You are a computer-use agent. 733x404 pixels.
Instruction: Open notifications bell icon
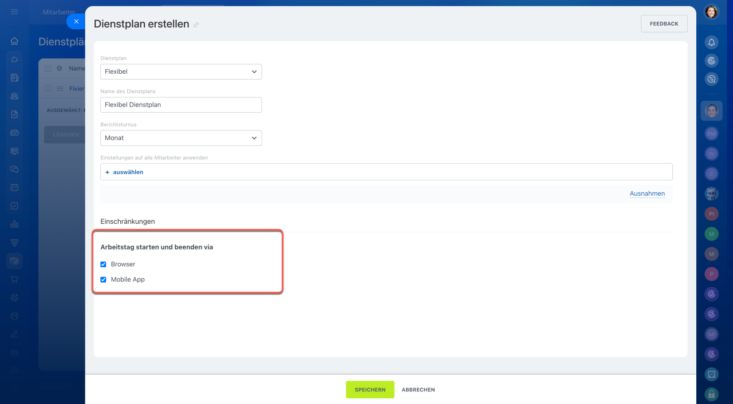(711, 42)
